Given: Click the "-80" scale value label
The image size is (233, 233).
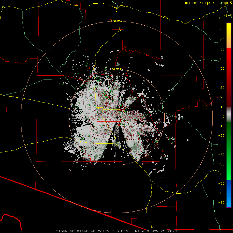Looking at the screenshot, I should [x=221, y=193].
